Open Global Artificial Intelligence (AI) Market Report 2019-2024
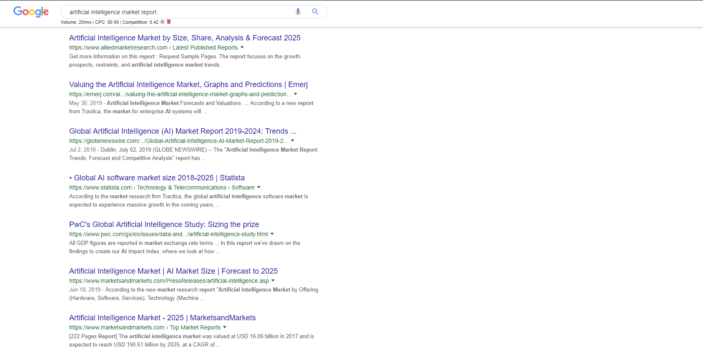The width and height of the screenshot is (703, 354). (x=183, y=131)
